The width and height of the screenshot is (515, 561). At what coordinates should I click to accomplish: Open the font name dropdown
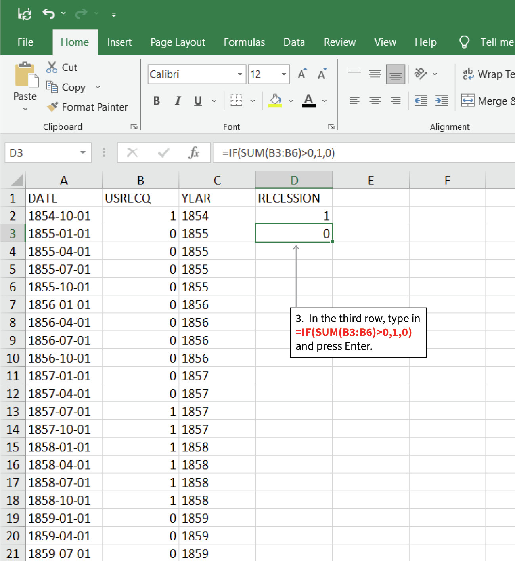tap(240, 74)
